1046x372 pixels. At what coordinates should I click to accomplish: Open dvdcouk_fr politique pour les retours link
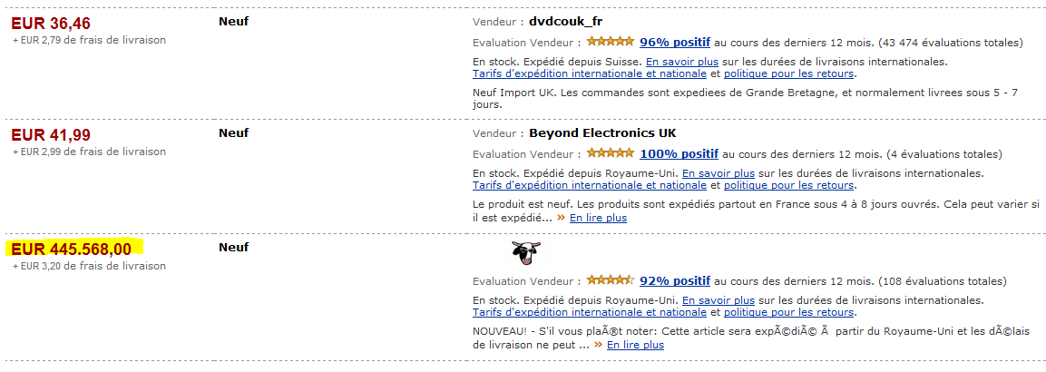tap(788, 73)
